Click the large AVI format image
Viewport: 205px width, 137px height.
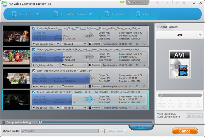pyautogui.click(x=180, y=64)
